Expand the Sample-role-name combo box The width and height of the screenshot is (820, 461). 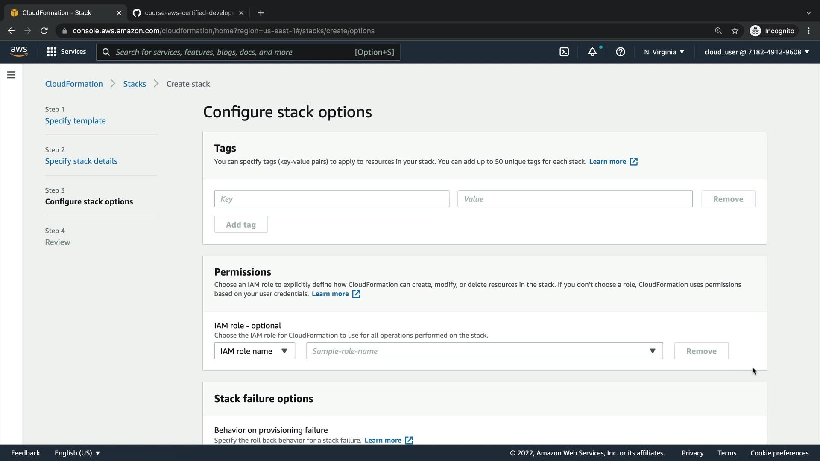pos(484,351)
